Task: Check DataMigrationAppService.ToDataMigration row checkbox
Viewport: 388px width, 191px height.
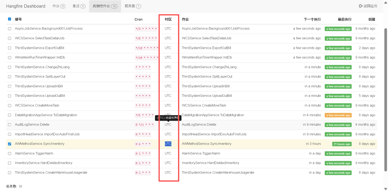Action: point(9,115)
